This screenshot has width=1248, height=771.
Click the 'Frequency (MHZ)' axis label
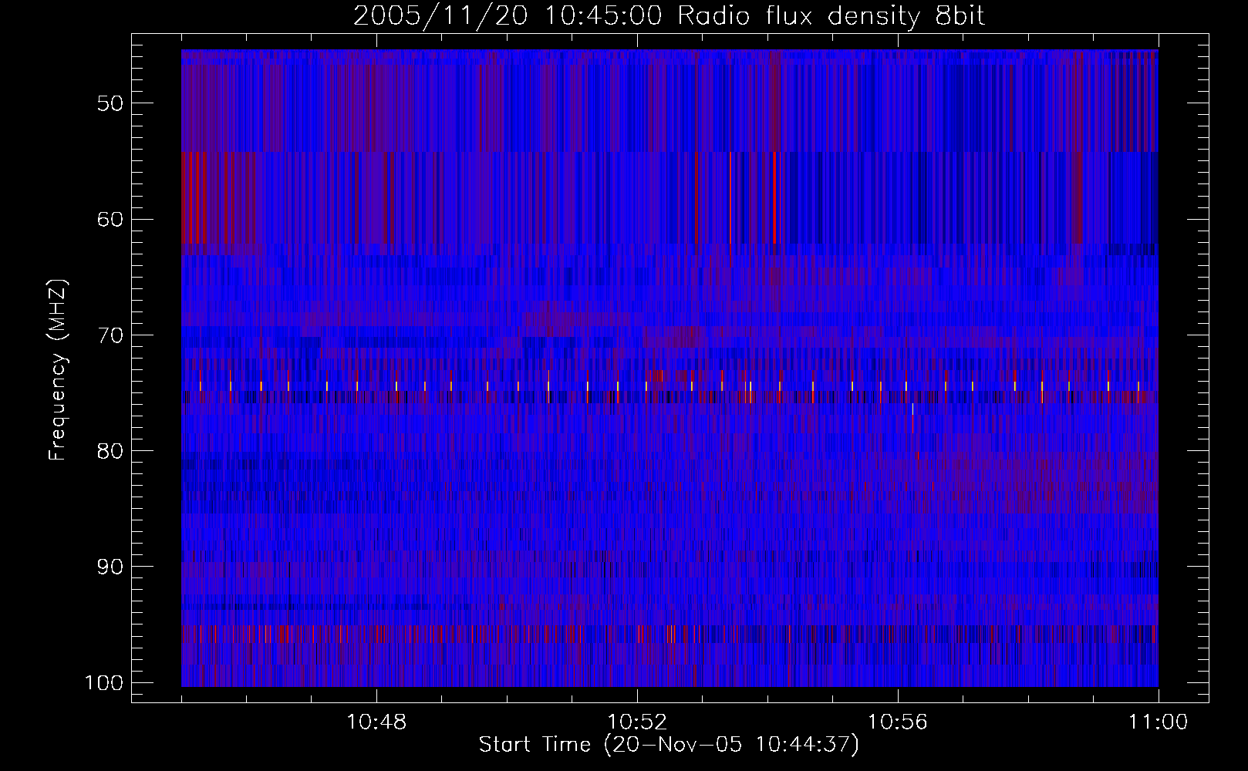59,370
